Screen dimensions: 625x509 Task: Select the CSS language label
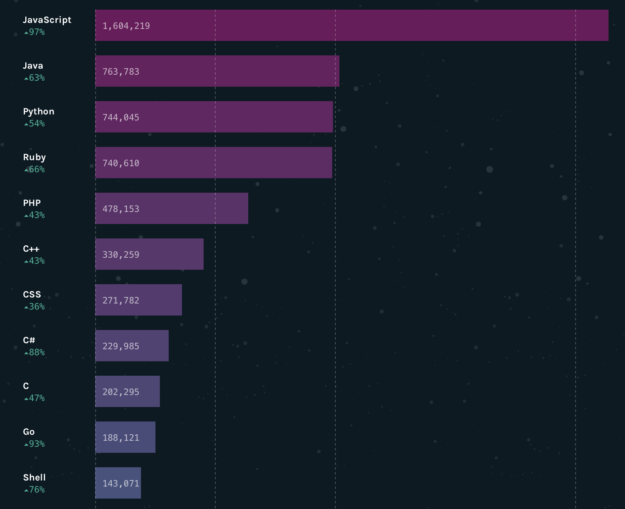pos(32,295)
